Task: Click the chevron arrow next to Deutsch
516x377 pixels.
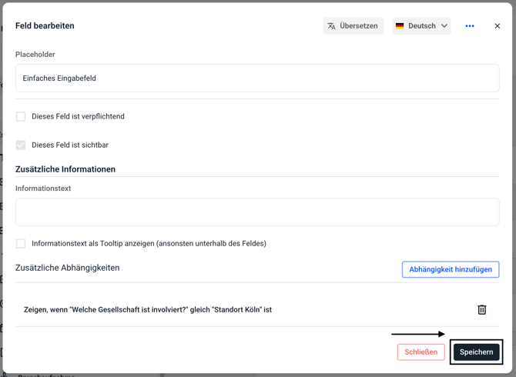Action: point(444,26)
